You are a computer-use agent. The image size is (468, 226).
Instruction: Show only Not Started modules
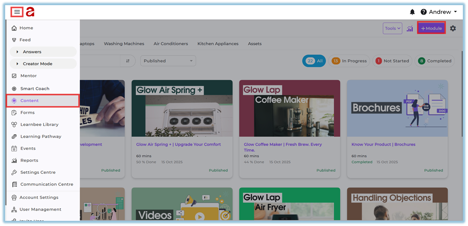point(392,61)
